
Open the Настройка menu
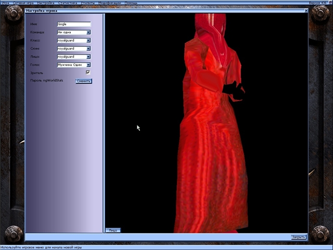coord(45,3)
